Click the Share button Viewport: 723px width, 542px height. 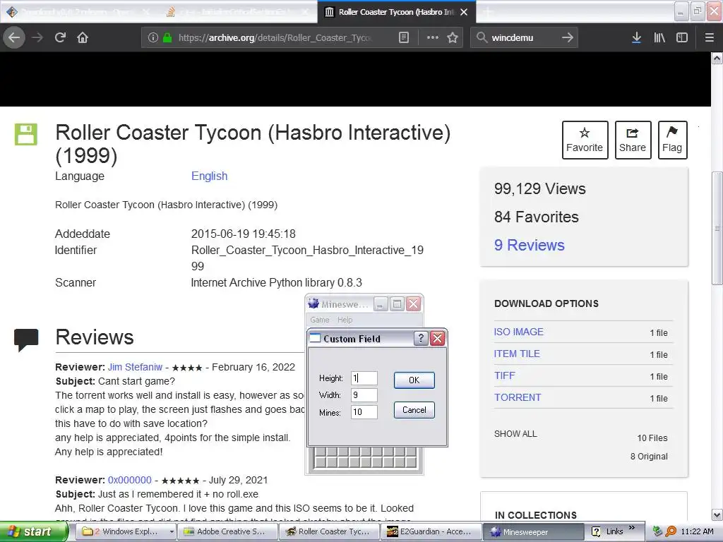[633, 140]
